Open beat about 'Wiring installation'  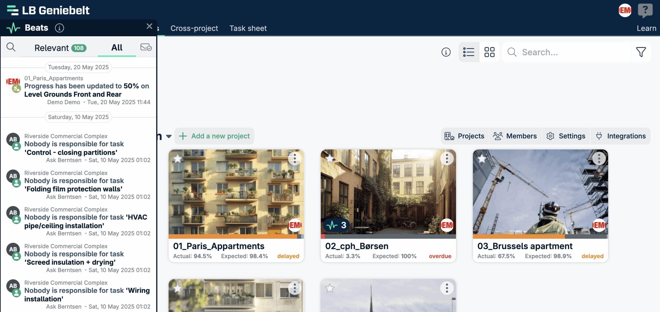tap(87, 294)
